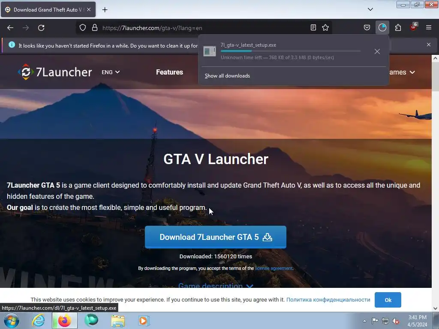Open the license agreement link
Screen dimensions: 439x329
tap(274, 268)
